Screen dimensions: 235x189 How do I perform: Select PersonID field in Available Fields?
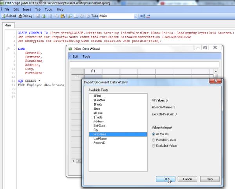99,143
